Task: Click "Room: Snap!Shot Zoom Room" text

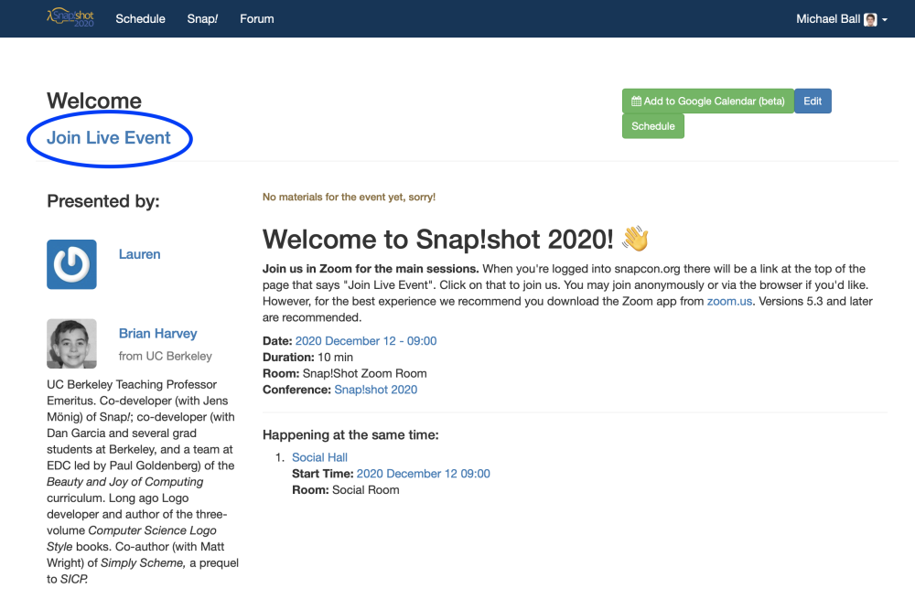Action: pyautogui.click(x=344, y=373)
